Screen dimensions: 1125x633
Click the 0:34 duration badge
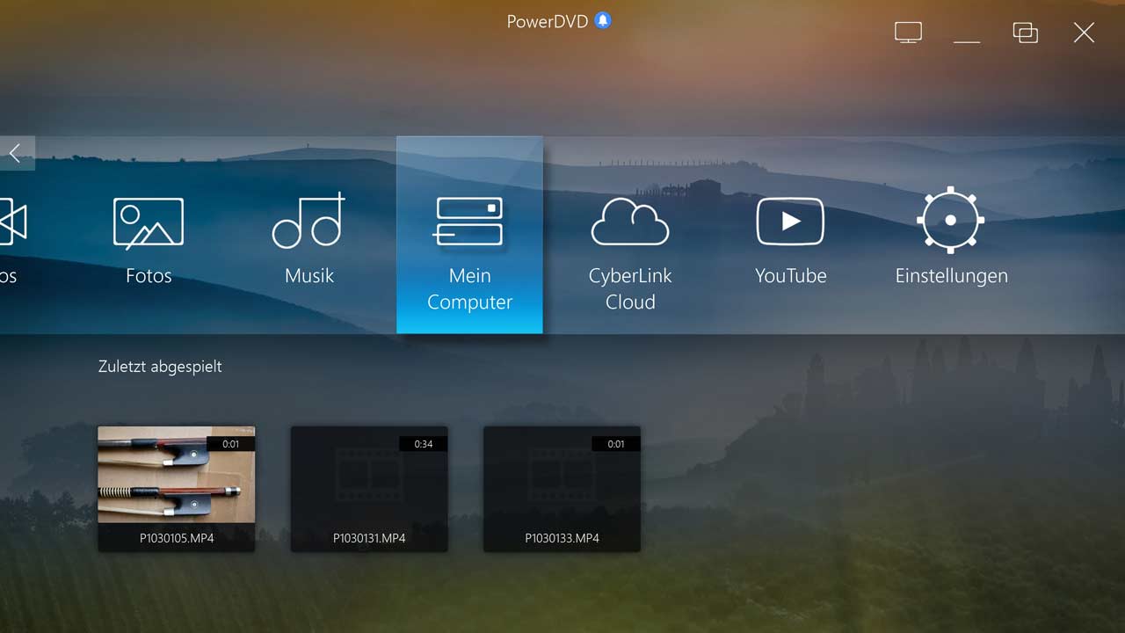(424, 444)
